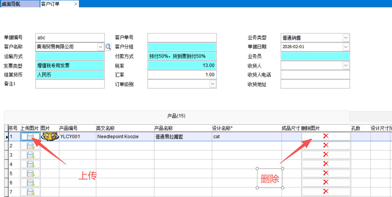Delete the image in row 1 with red X
This screenshot has height=197, width=392.
pyautogui.click(x=326, y=136)
